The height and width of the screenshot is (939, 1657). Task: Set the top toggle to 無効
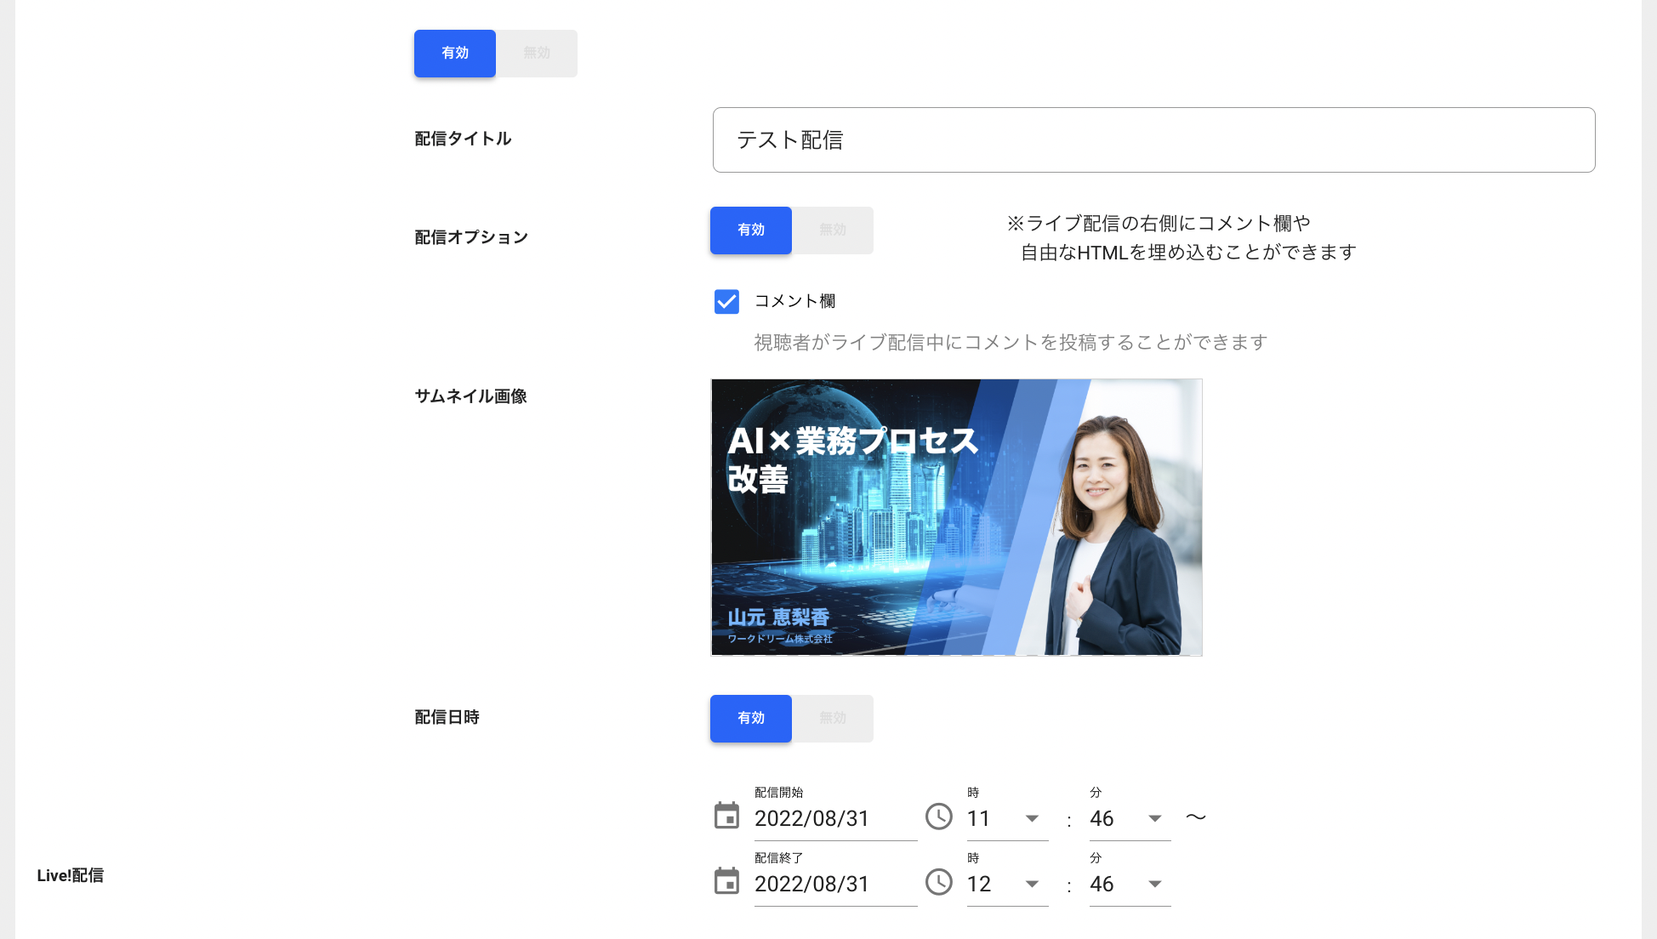click(537, 54)
